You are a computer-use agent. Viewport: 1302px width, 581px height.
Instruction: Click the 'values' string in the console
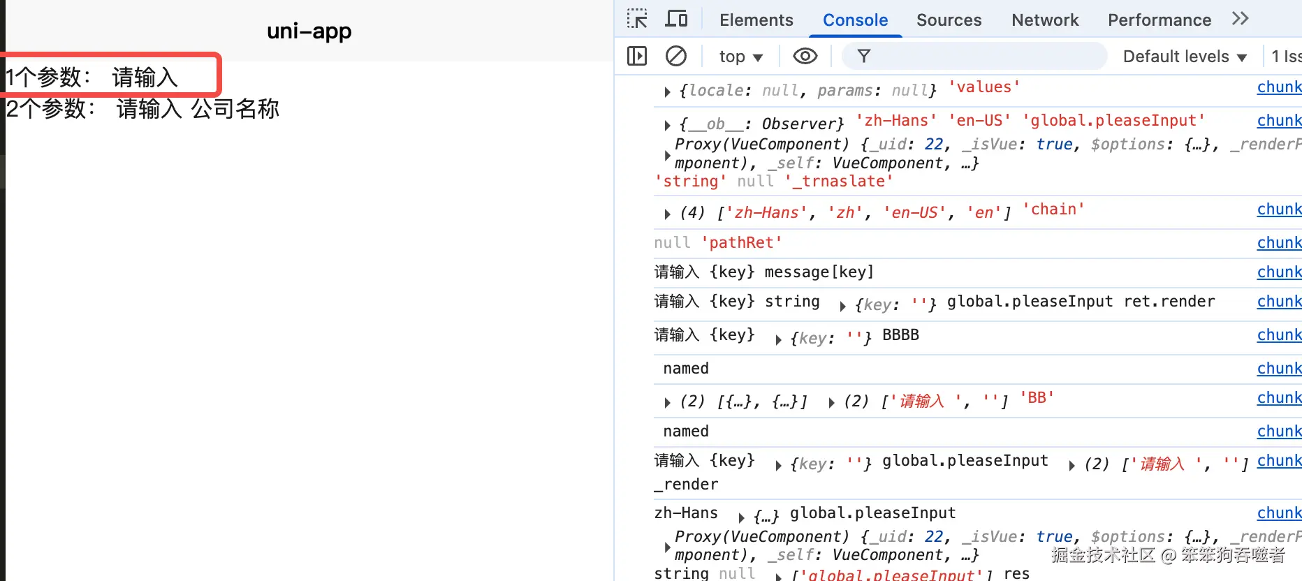coord(983,87)
